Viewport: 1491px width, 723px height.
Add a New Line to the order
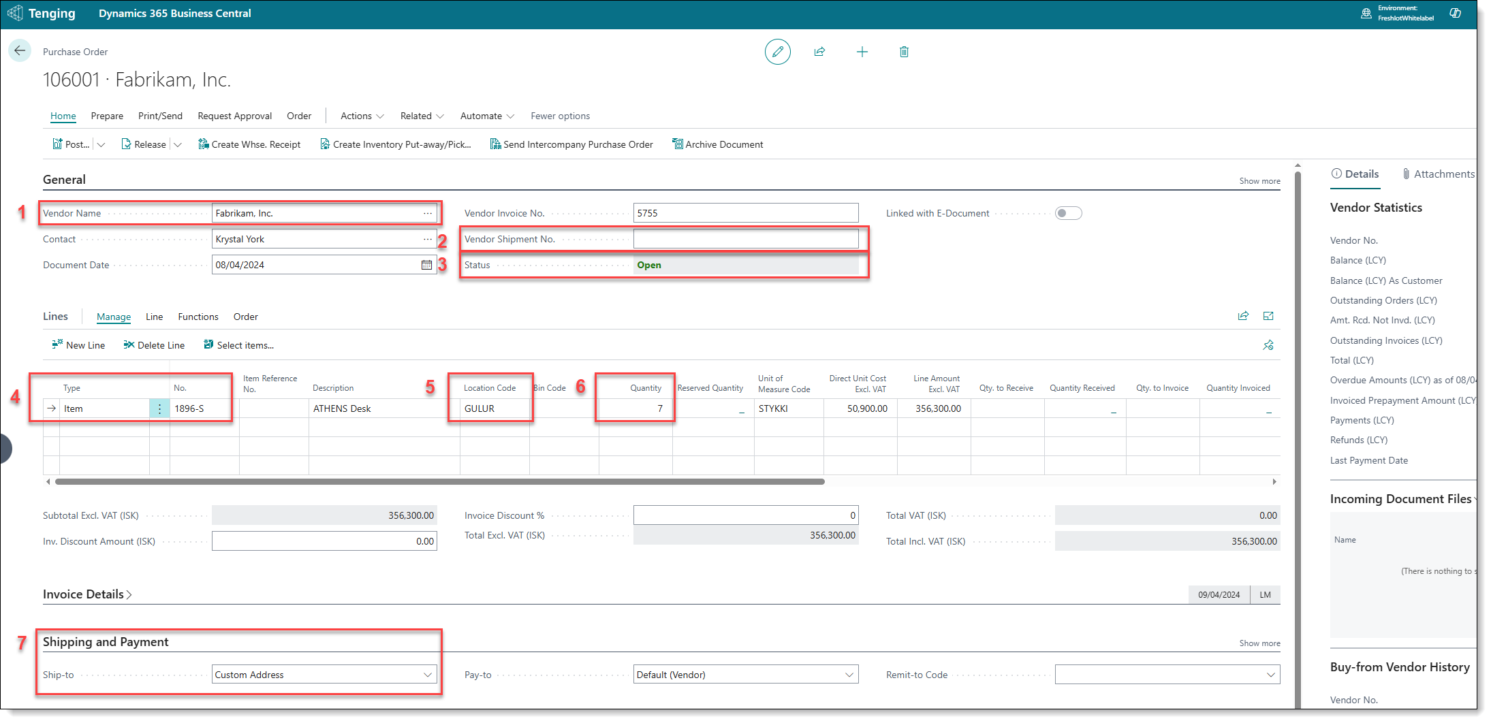point(78,345)
